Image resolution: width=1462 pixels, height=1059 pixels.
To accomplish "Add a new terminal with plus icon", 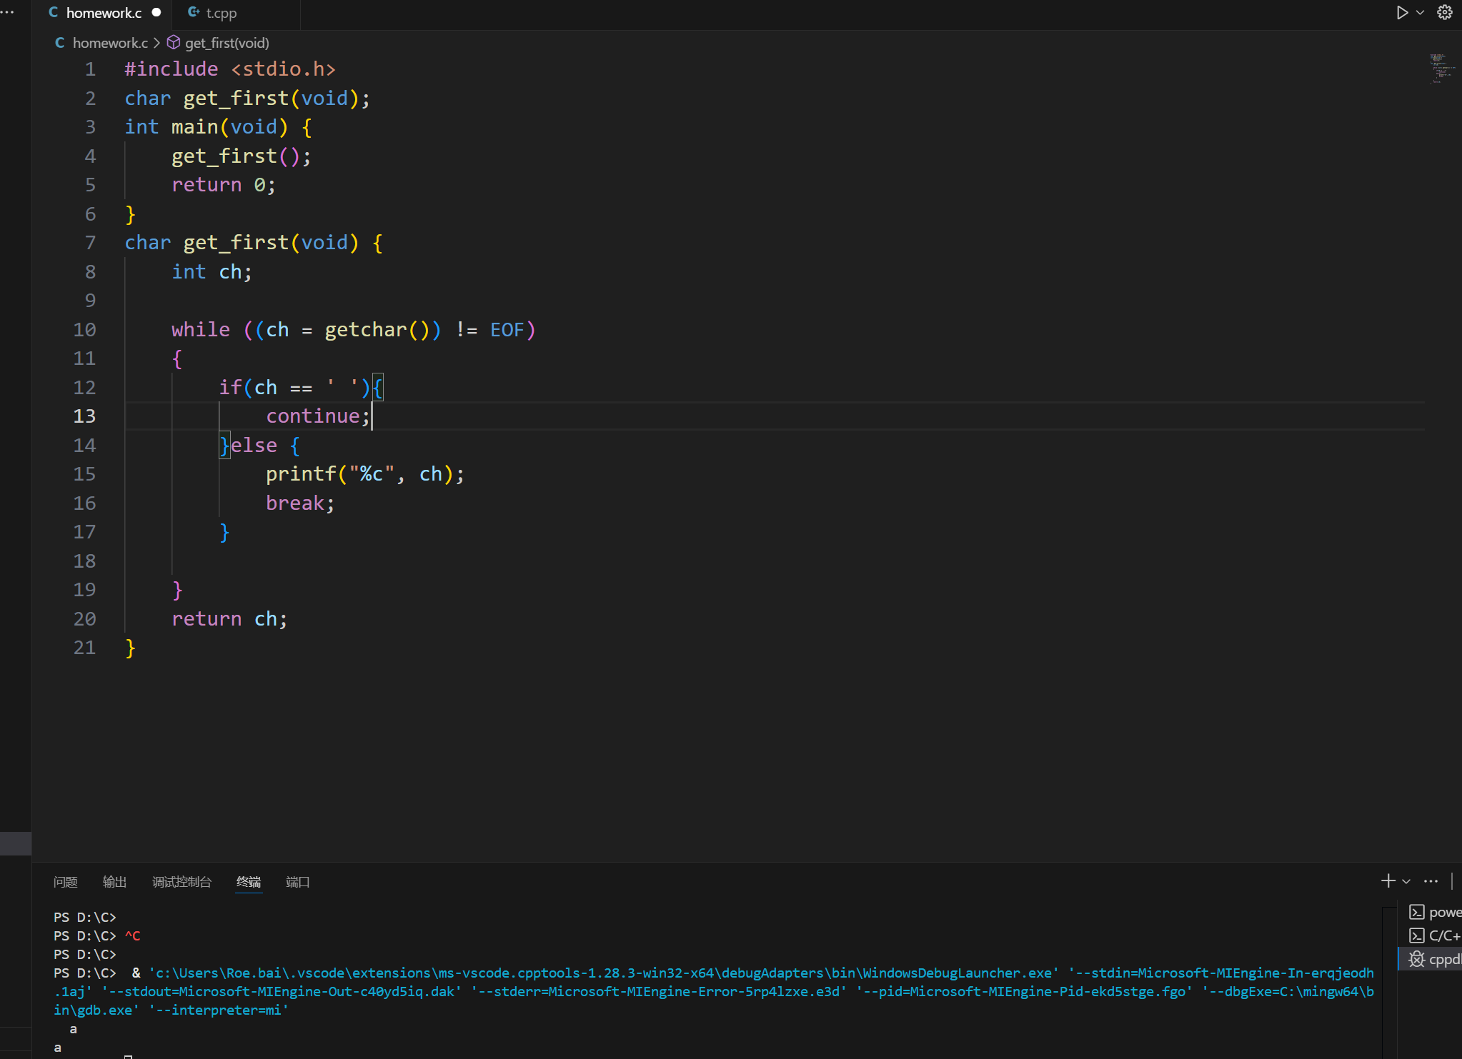I will point(1388,881).
